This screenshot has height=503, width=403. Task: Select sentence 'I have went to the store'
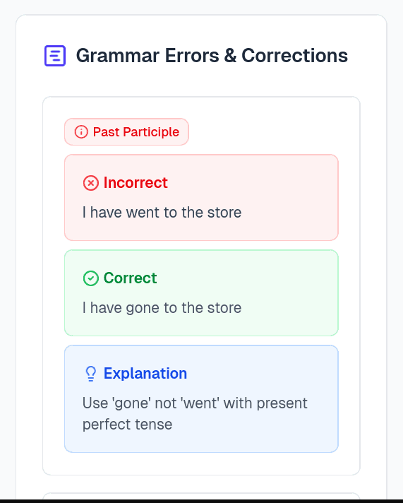[162, 213]
